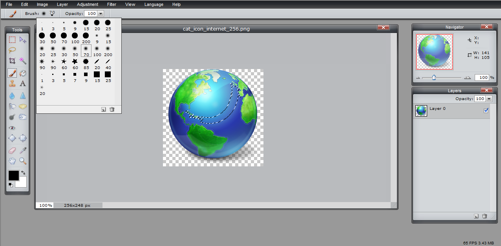Open the Edit menu
The width and height of the screenshot is (501, 246).
(x=24, y=4)
